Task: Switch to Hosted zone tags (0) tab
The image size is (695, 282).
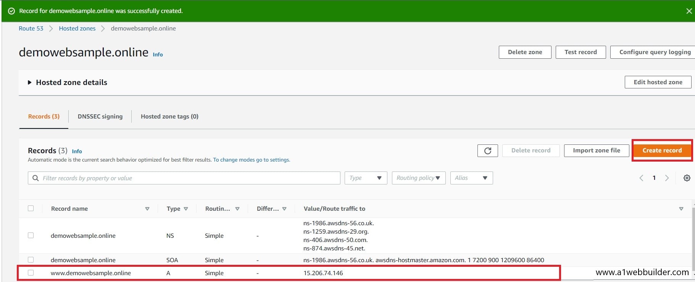Action: pyautogui.click(x=169, y=117)
